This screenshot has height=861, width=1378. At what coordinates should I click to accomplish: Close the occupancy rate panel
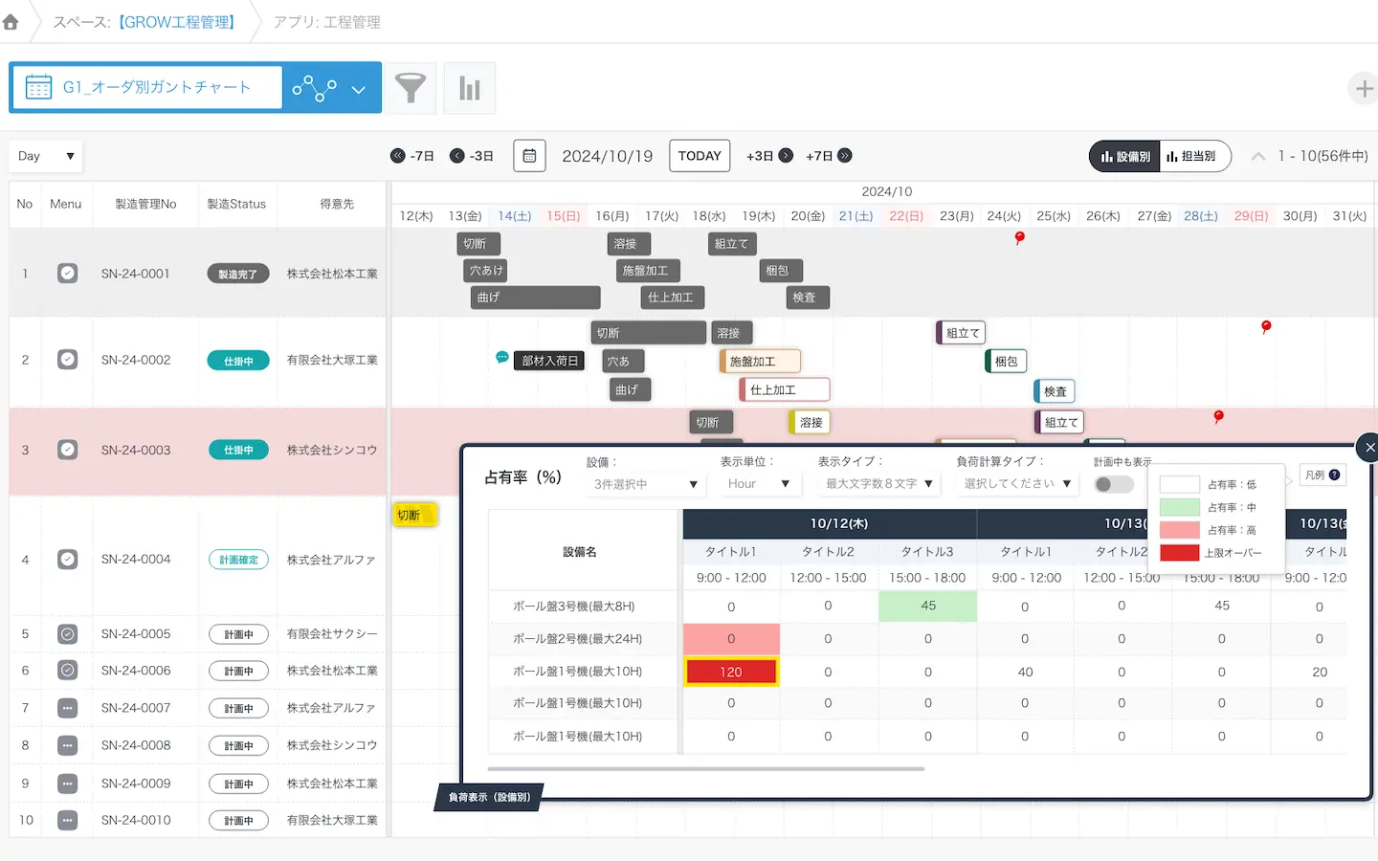(x=1368, y=447)
